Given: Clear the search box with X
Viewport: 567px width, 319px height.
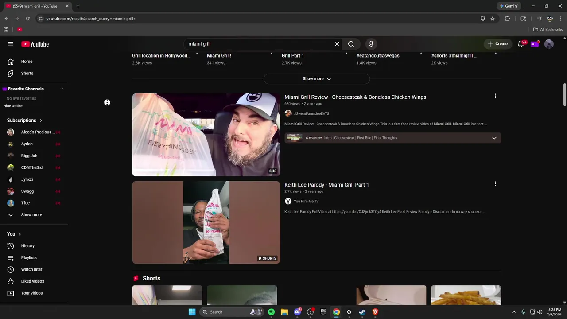Looking at the screenshot, I should (x=337, y=44).
